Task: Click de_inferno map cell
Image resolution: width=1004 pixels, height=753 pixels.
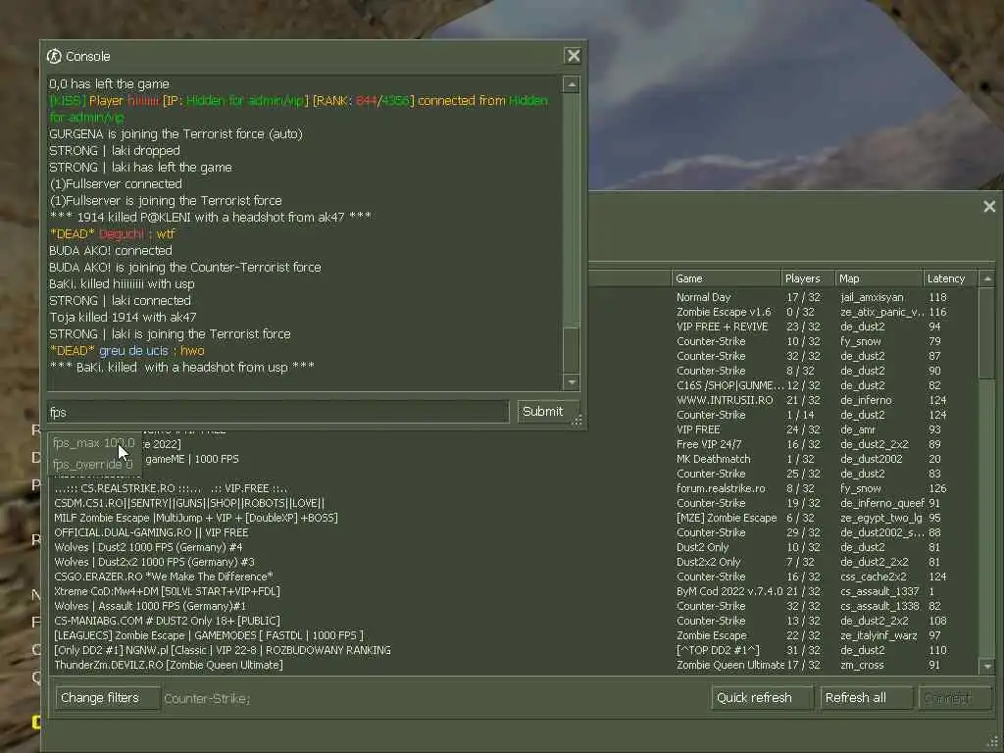Action: point(867,400)
